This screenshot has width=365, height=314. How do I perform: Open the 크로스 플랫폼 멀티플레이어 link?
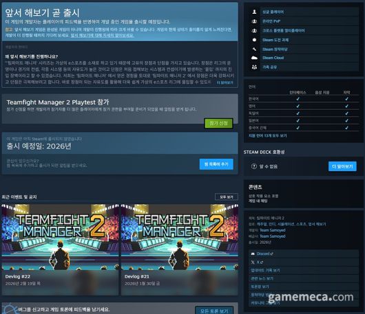[283, 30]
